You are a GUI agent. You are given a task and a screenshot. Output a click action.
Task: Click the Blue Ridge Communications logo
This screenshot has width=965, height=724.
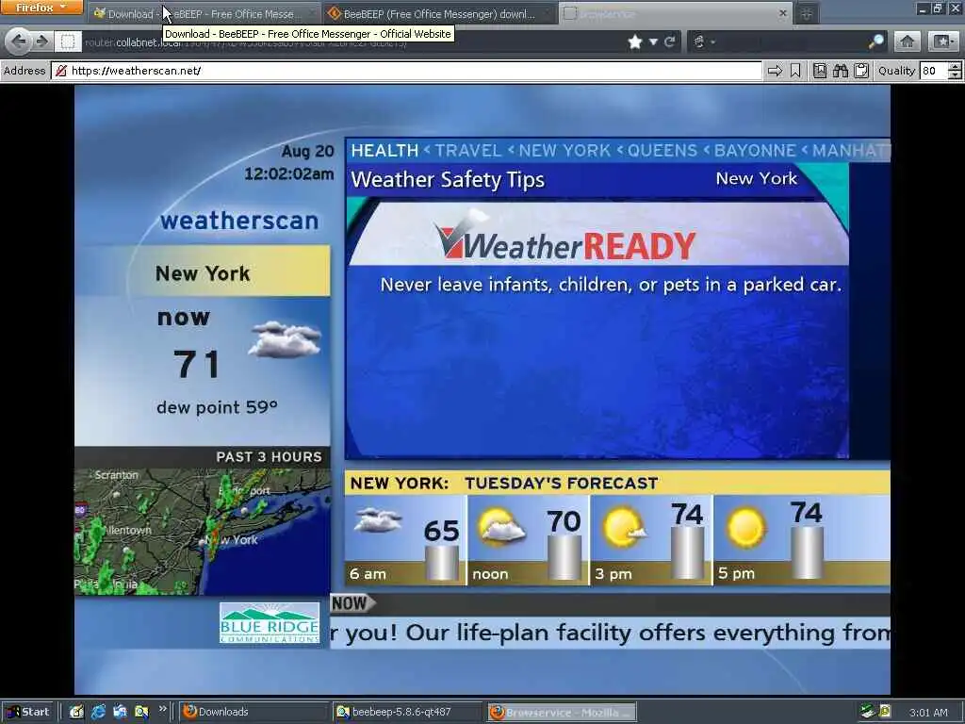click(270, 622)
